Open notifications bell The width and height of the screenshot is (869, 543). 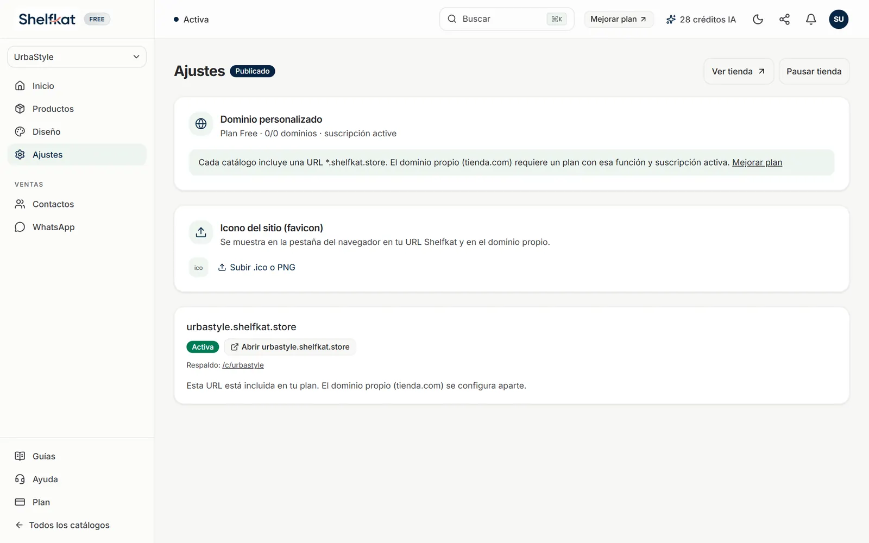click(811, 20)
